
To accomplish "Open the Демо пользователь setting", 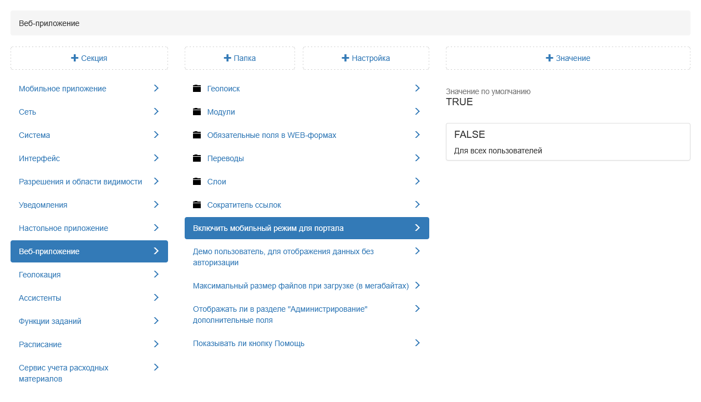I will pyautogui.click(x=283, y=257).
